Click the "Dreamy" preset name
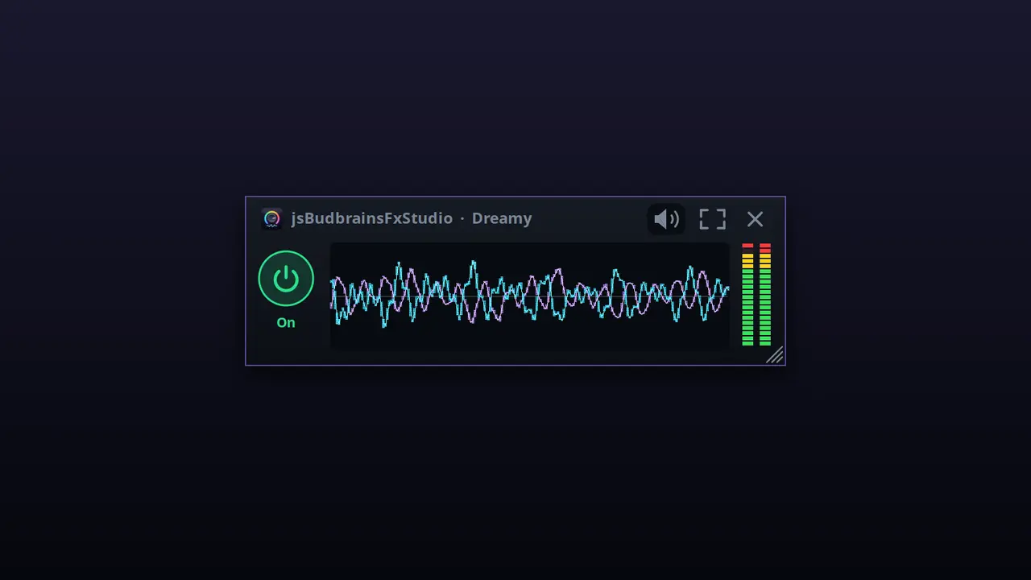Viewport: 1031px width, 580px height. tap(502, 218)
